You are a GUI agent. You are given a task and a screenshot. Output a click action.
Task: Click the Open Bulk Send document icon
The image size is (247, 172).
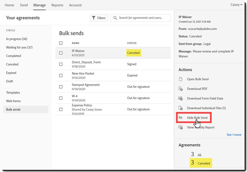[180, 79]
